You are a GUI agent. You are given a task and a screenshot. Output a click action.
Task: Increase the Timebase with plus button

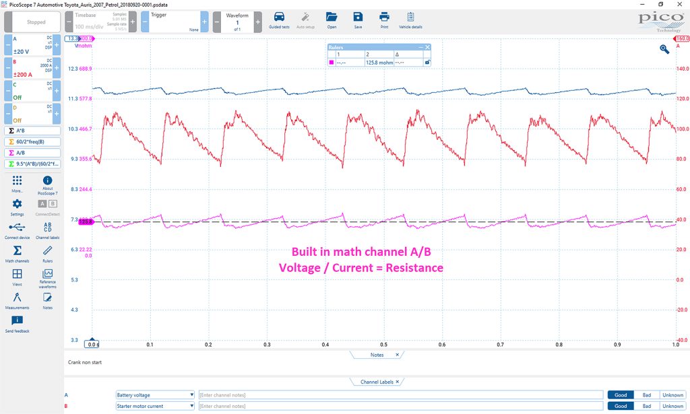(x=133, y=22)
